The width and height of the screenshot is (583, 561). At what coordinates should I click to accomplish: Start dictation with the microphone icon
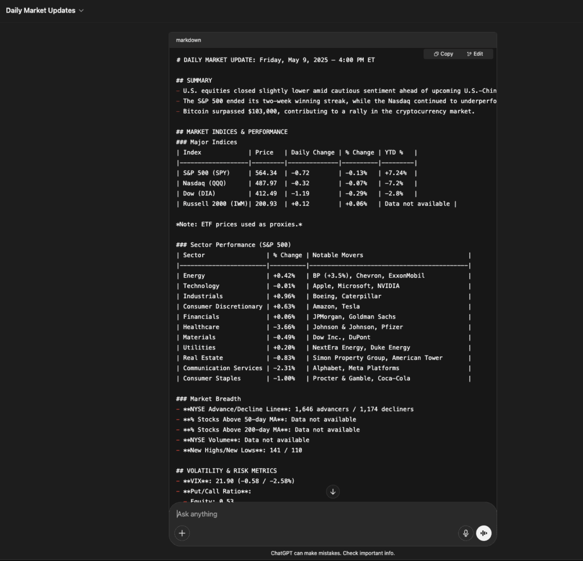pos(466,533)
